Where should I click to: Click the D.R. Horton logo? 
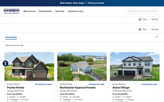click(x=12, y=11)
